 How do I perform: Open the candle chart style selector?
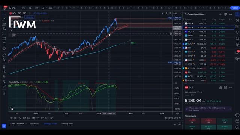[x=36, y=8]
